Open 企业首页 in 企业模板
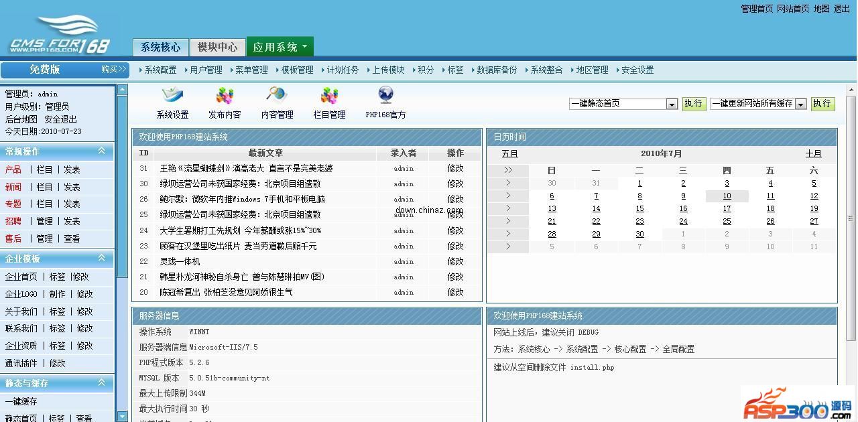The image size is (858, 422). (x=21, y=277)
